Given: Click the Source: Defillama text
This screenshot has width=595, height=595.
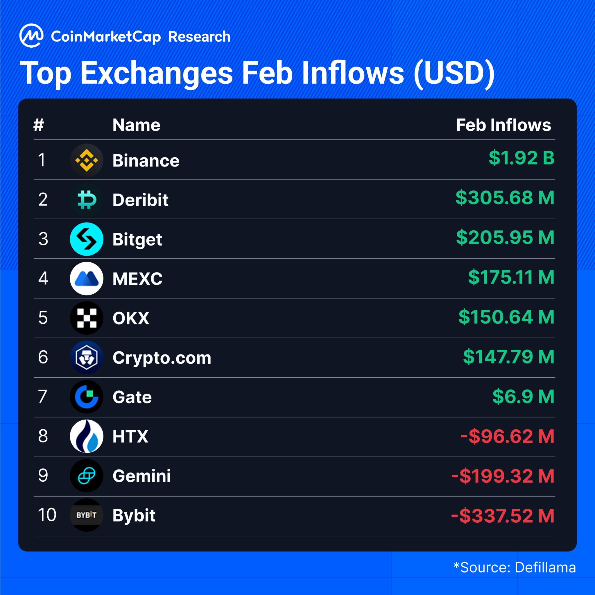Looking at the screenshot, I should click(514, 568).
